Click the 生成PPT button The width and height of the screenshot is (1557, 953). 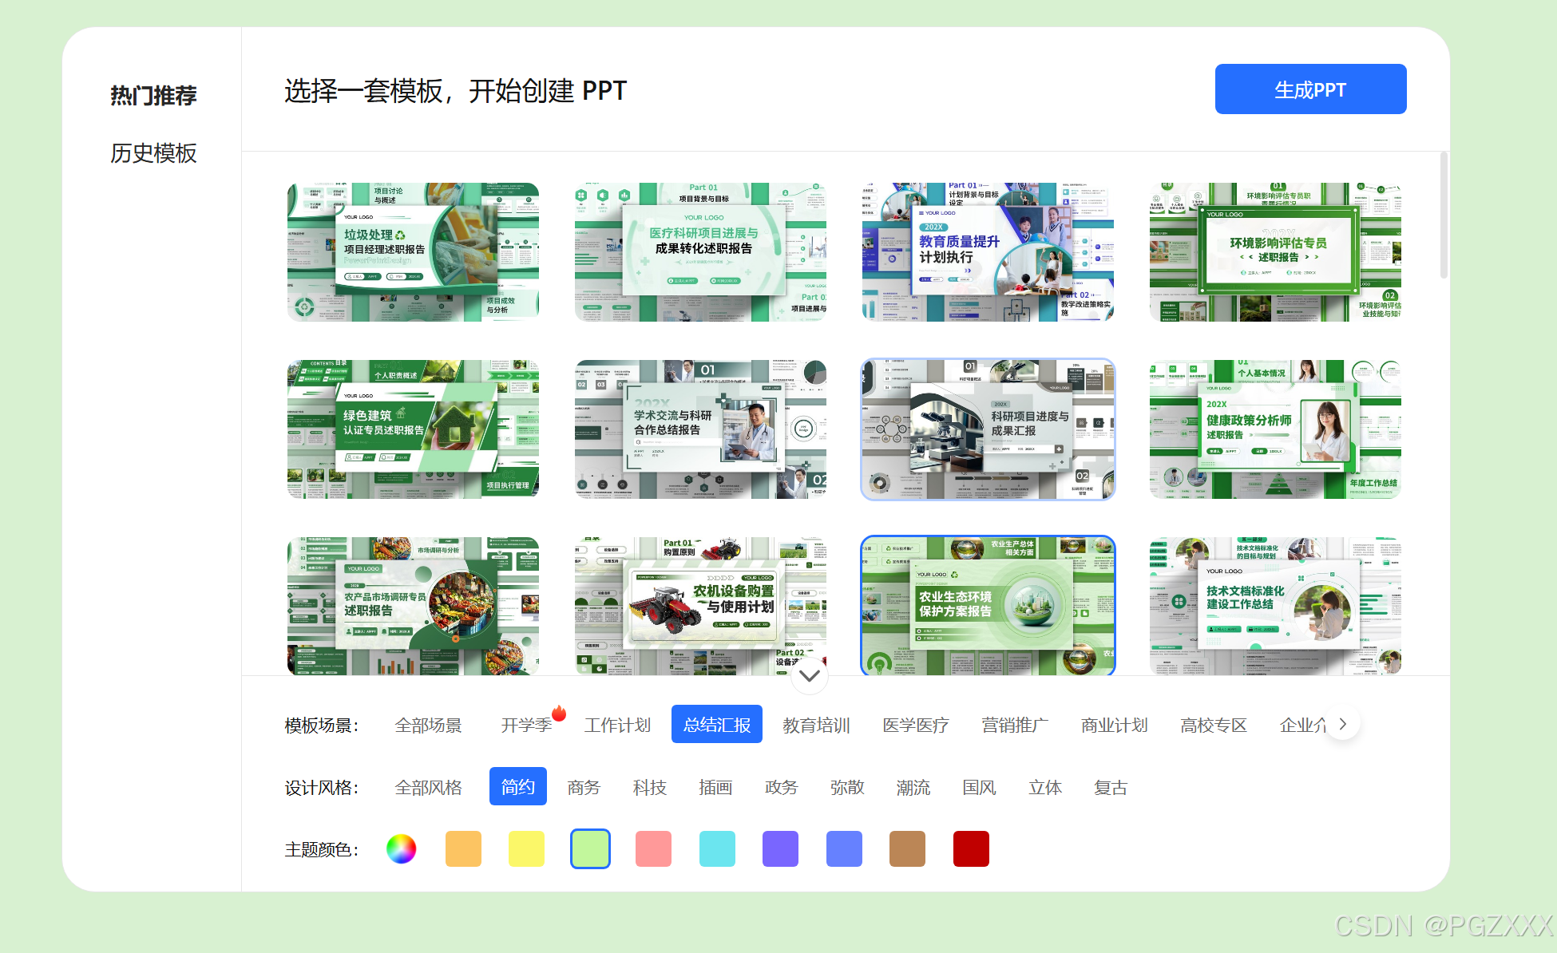[1309, 89]
